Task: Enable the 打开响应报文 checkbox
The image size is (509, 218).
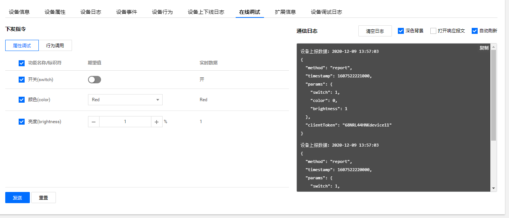Action: (433, 31)
